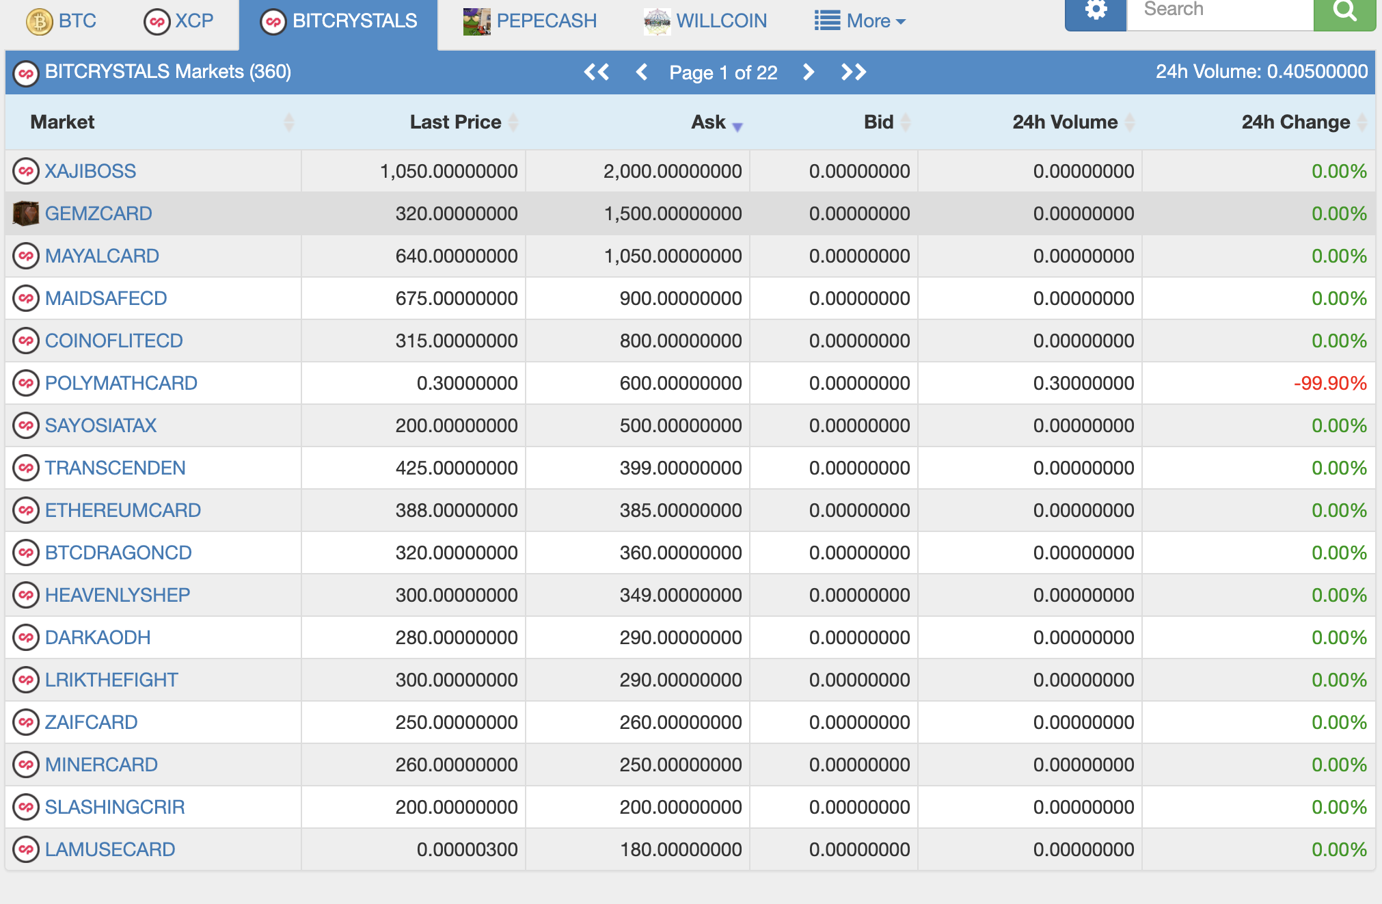Click the More list icon
The width and height of the screenshot is (1382, 904).
coord(827,21)
